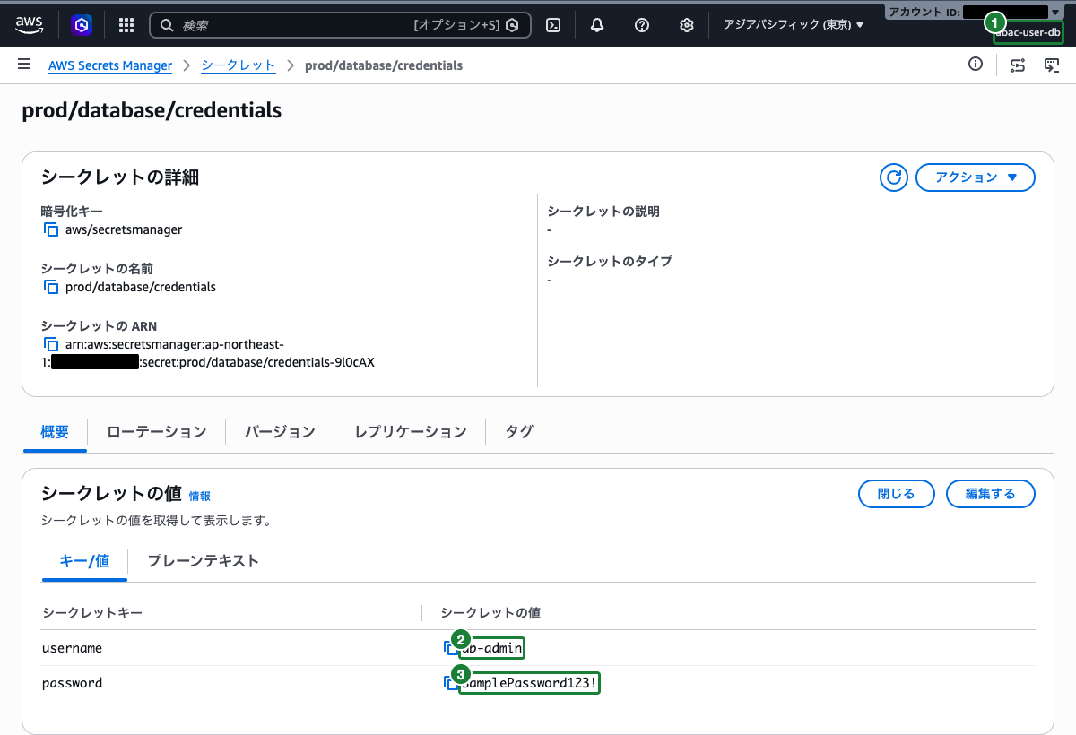1076x735 pixels.
Task: Focus the top search field
Action: point(340,25)
